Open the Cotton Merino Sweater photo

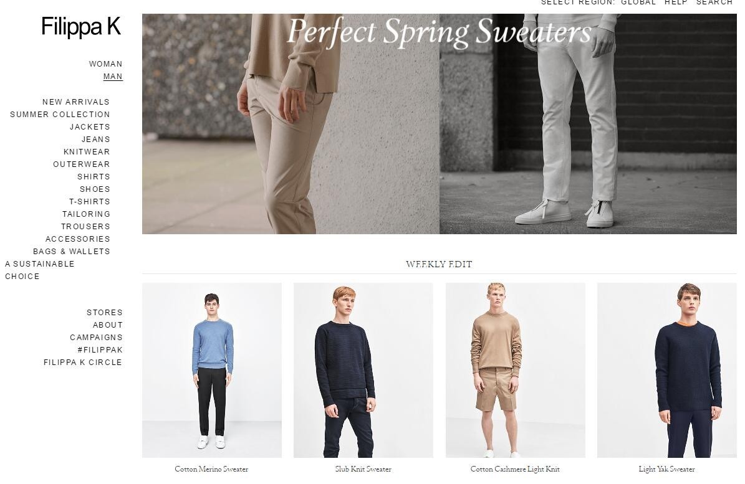point(212,370)
